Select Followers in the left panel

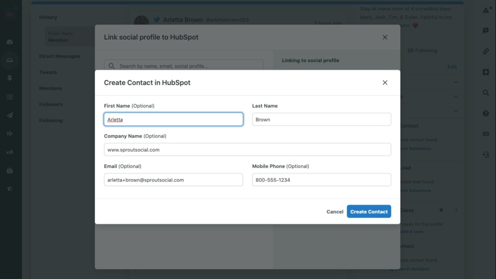51,104
